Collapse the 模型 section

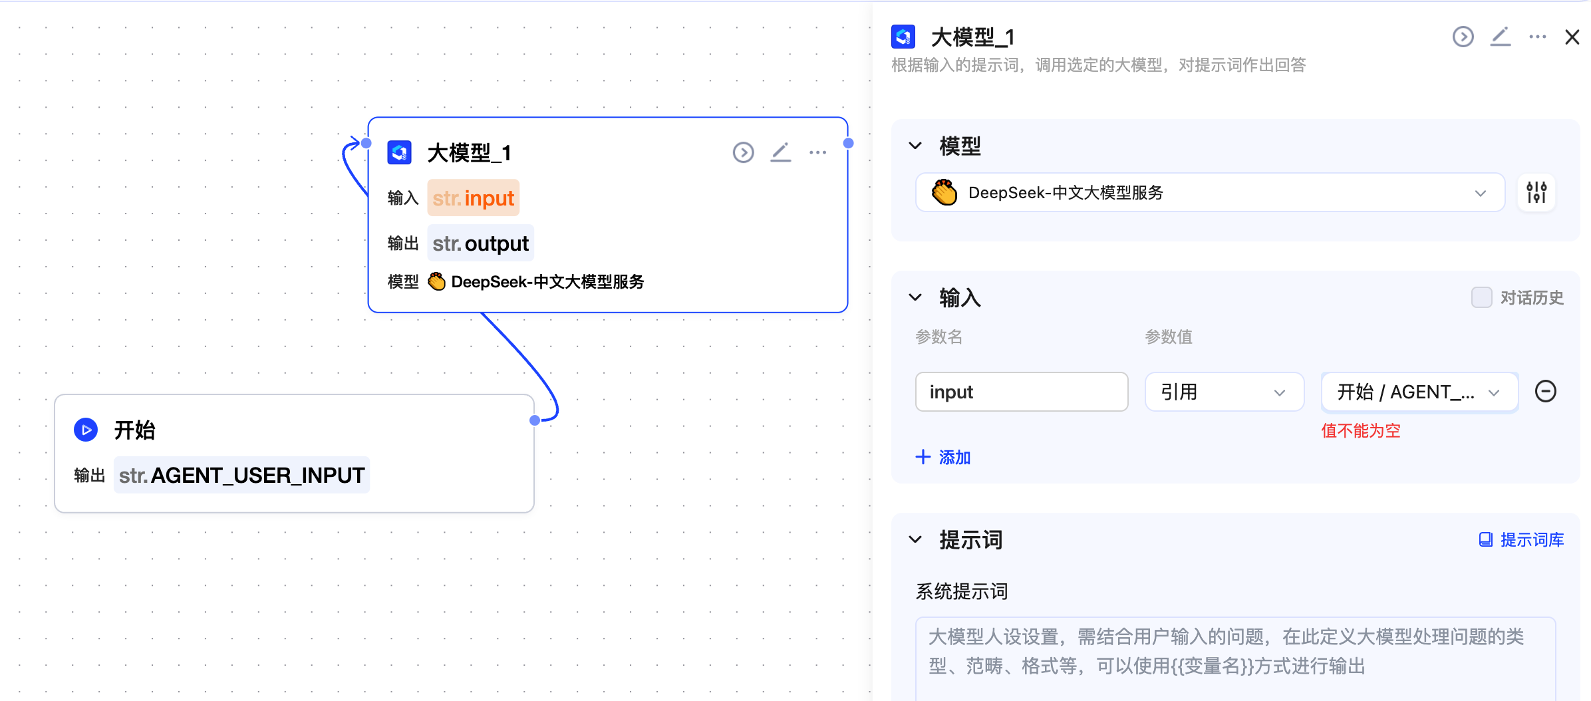point(916,146)
